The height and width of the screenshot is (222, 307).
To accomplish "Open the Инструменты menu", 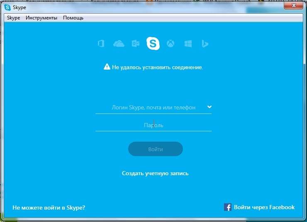I will tap(41, 18).
